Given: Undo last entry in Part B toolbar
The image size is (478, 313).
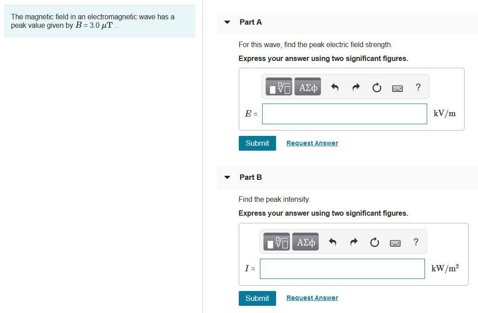Looking at the screenshot, I should [x=333, y=242].
